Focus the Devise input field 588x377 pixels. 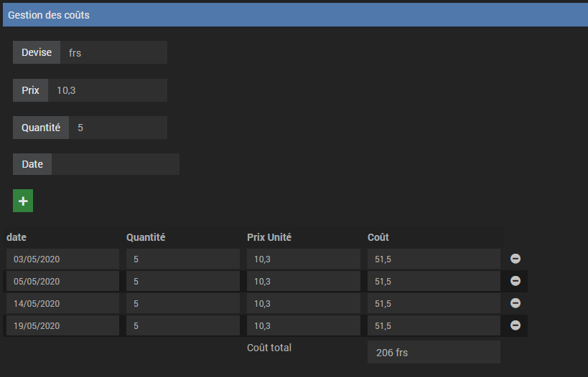[x=113, y=52]
